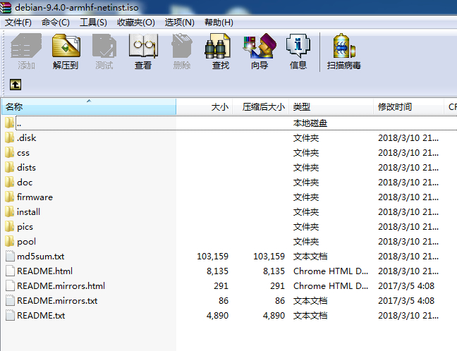Click the 8,135 size of README.html
Screen dimensions: 457x351
pos(217,271)
